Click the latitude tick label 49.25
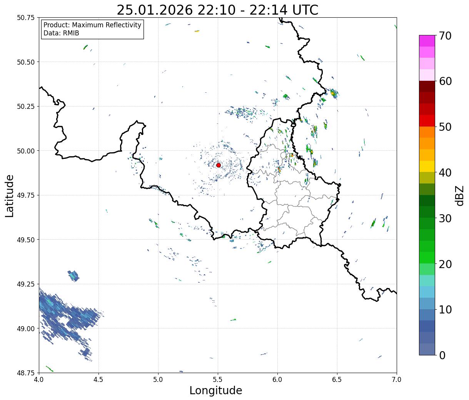The width and height of the screenshot is (469, 400). 26,284
